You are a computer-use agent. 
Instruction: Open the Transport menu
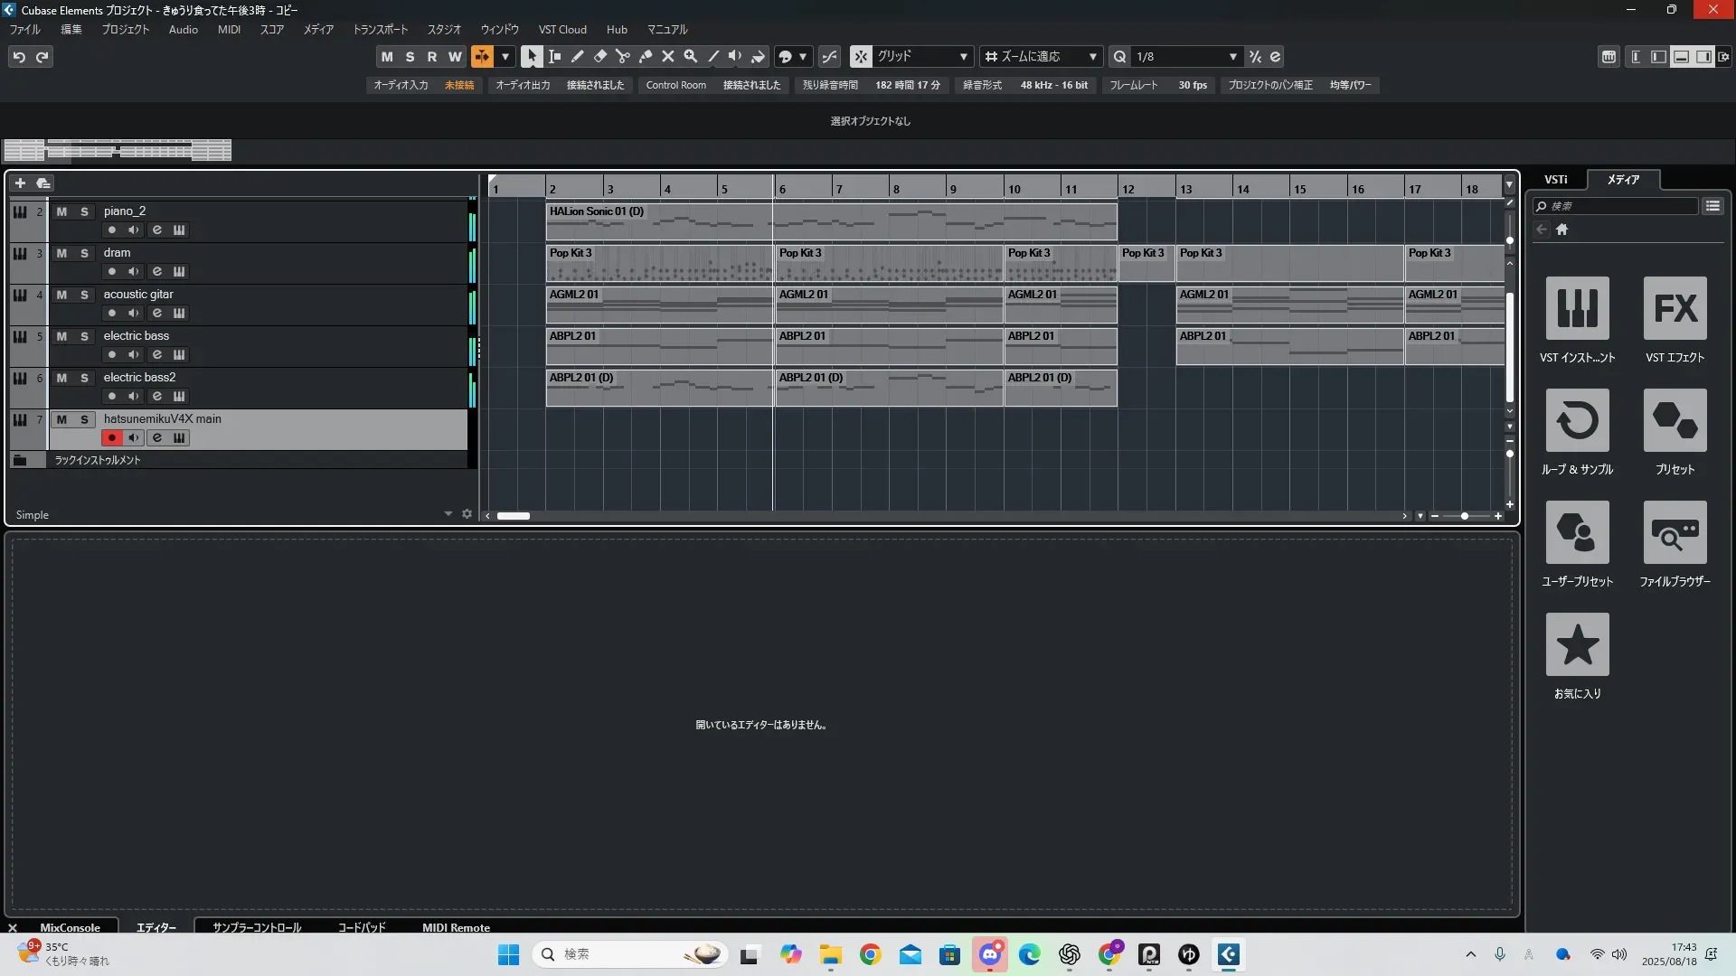[x=380, y=29]
